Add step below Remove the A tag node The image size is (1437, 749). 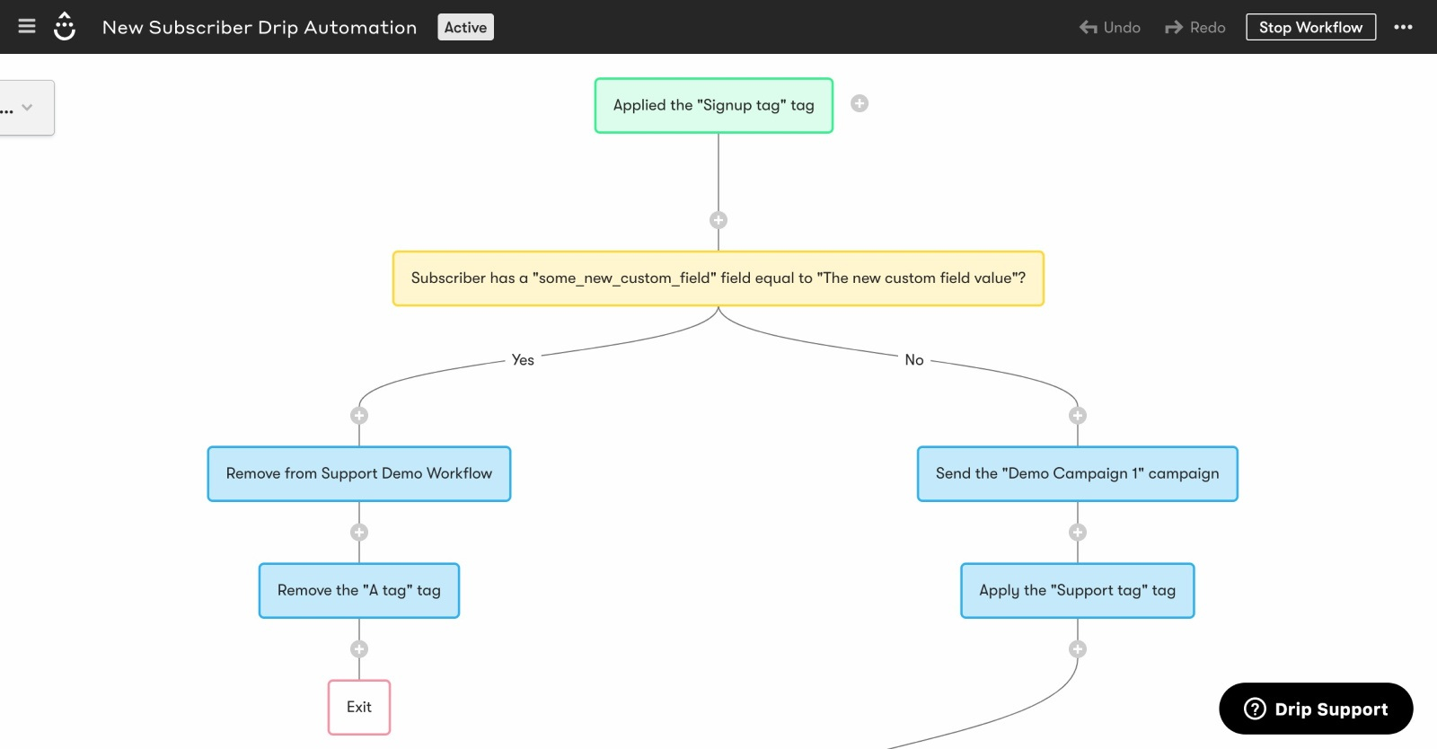click(359, 648)
